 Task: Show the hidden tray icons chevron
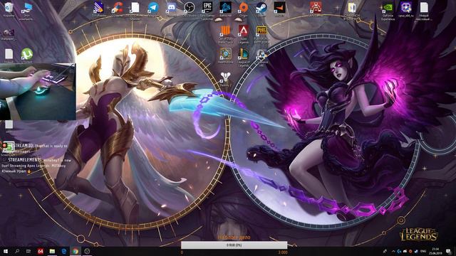click(393, 251)
